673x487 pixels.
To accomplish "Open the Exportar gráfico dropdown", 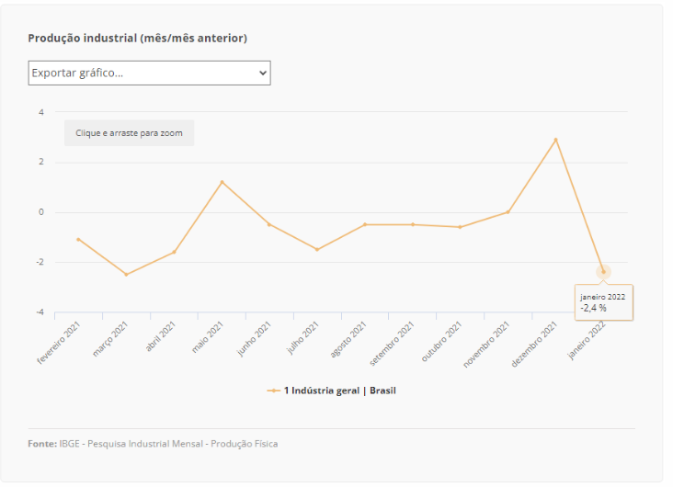I will [149, 73].
